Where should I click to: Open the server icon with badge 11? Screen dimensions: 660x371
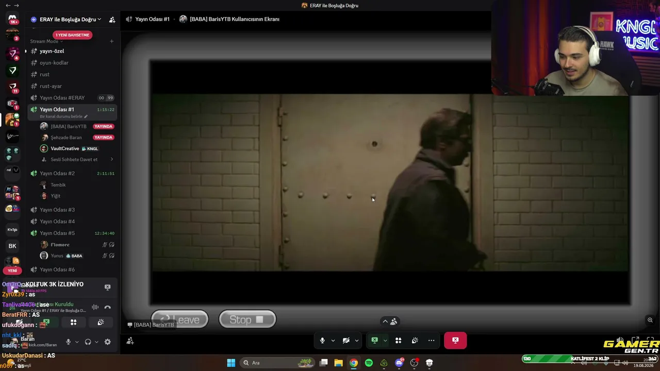point(12,87)
